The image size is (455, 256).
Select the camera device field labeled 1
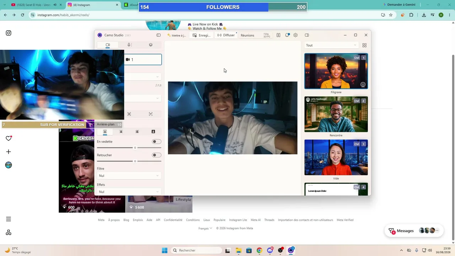pos(143,59)
